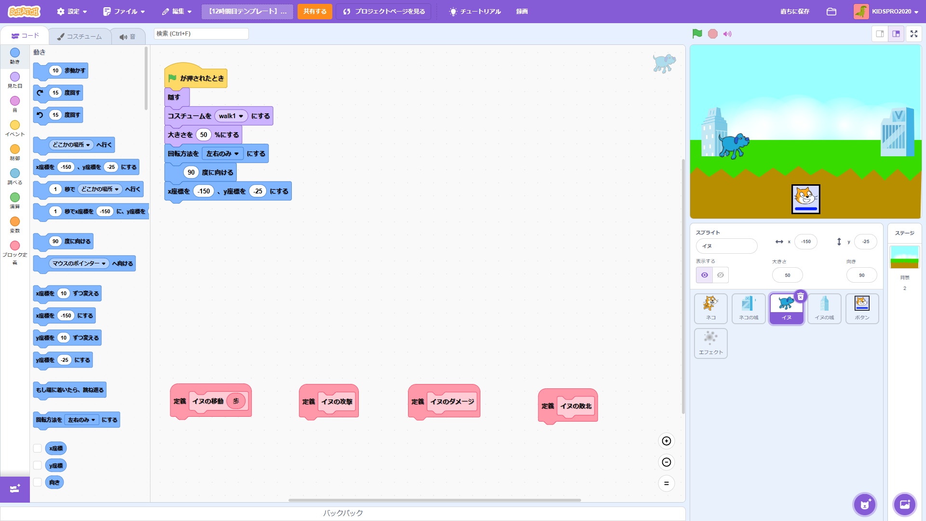
Task: Enable the 向き reporter checkbox
Action: coord(37,482)
